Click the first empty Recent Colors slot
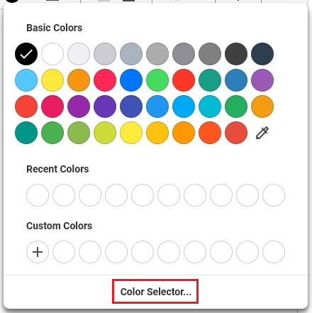The image size is (312, 313). [38, 195]
